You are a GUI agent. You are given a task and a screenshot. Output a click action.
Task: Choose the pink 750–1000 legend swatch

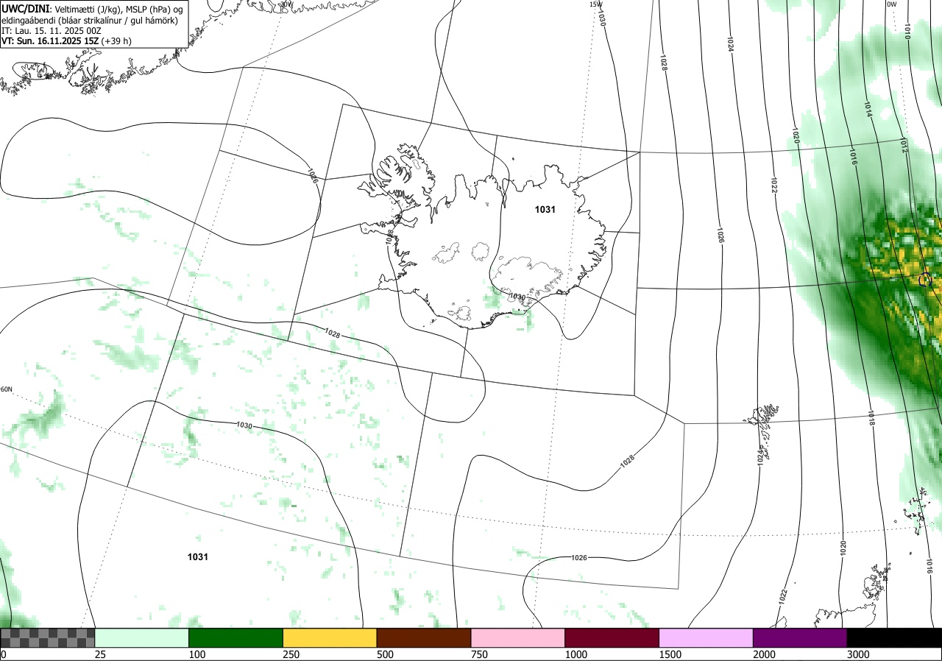point(518,637)
